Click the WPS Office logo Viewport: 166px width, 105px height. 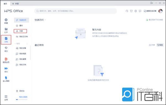(14, 11)
